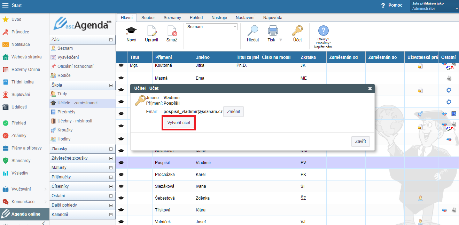The width and height of the screenshot is (459, 225).
Task: Open Známky in left sidebar
Action: [x=19, y=136]
